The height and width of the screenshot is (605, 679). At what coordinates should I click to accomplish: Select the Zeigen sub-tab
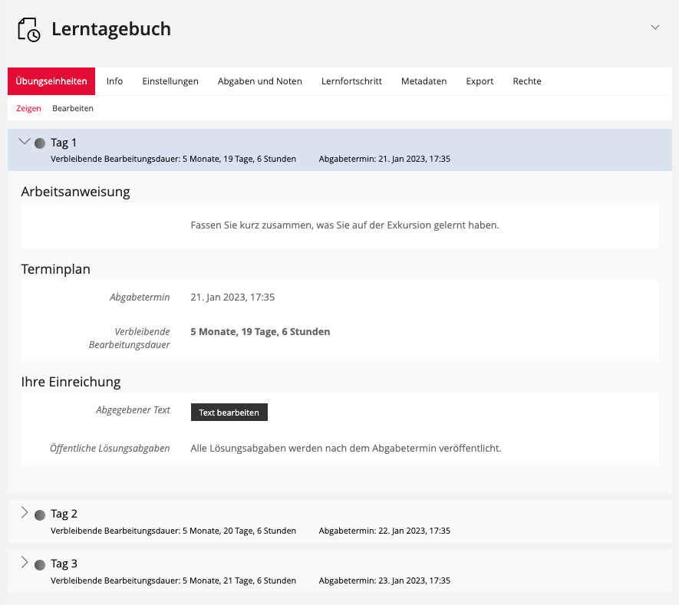tap(28, 108)
